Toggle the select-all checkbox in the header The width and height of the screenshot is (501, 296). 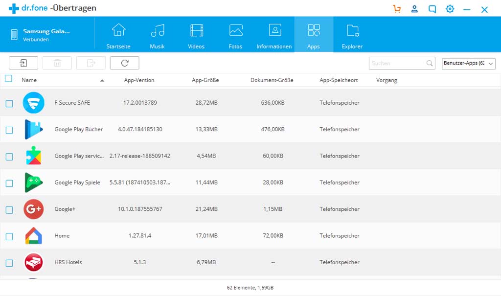point(8,78)
